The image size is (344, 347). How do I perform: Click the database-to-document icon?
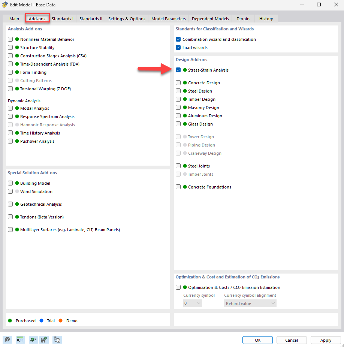tap(57, 340)
